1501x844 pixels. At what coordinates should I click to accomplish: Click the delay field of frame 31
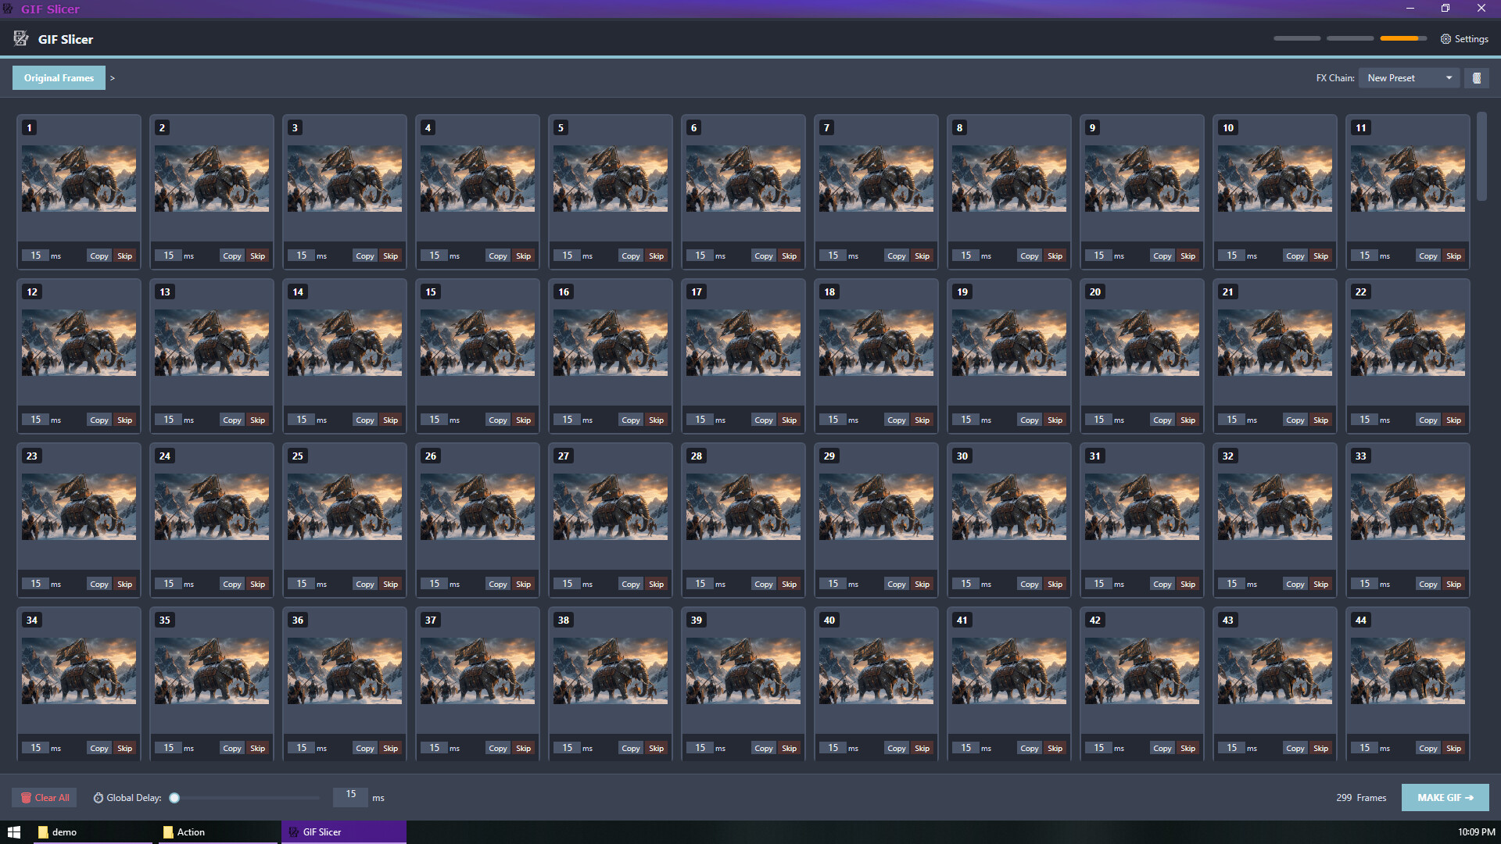click(1099, 584)
